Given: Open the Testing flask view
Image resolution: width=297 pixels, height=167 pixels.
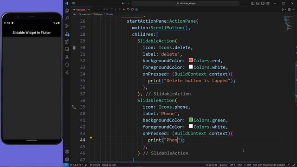Looking at the screenshot, I should pos(67,57).
